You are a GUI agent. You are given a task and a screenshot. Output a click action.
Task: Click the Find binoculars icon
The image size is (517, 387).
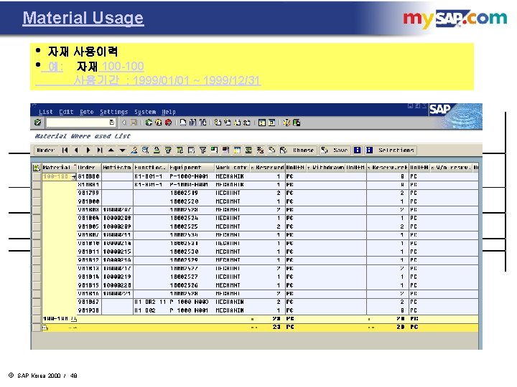click(193, 123)
